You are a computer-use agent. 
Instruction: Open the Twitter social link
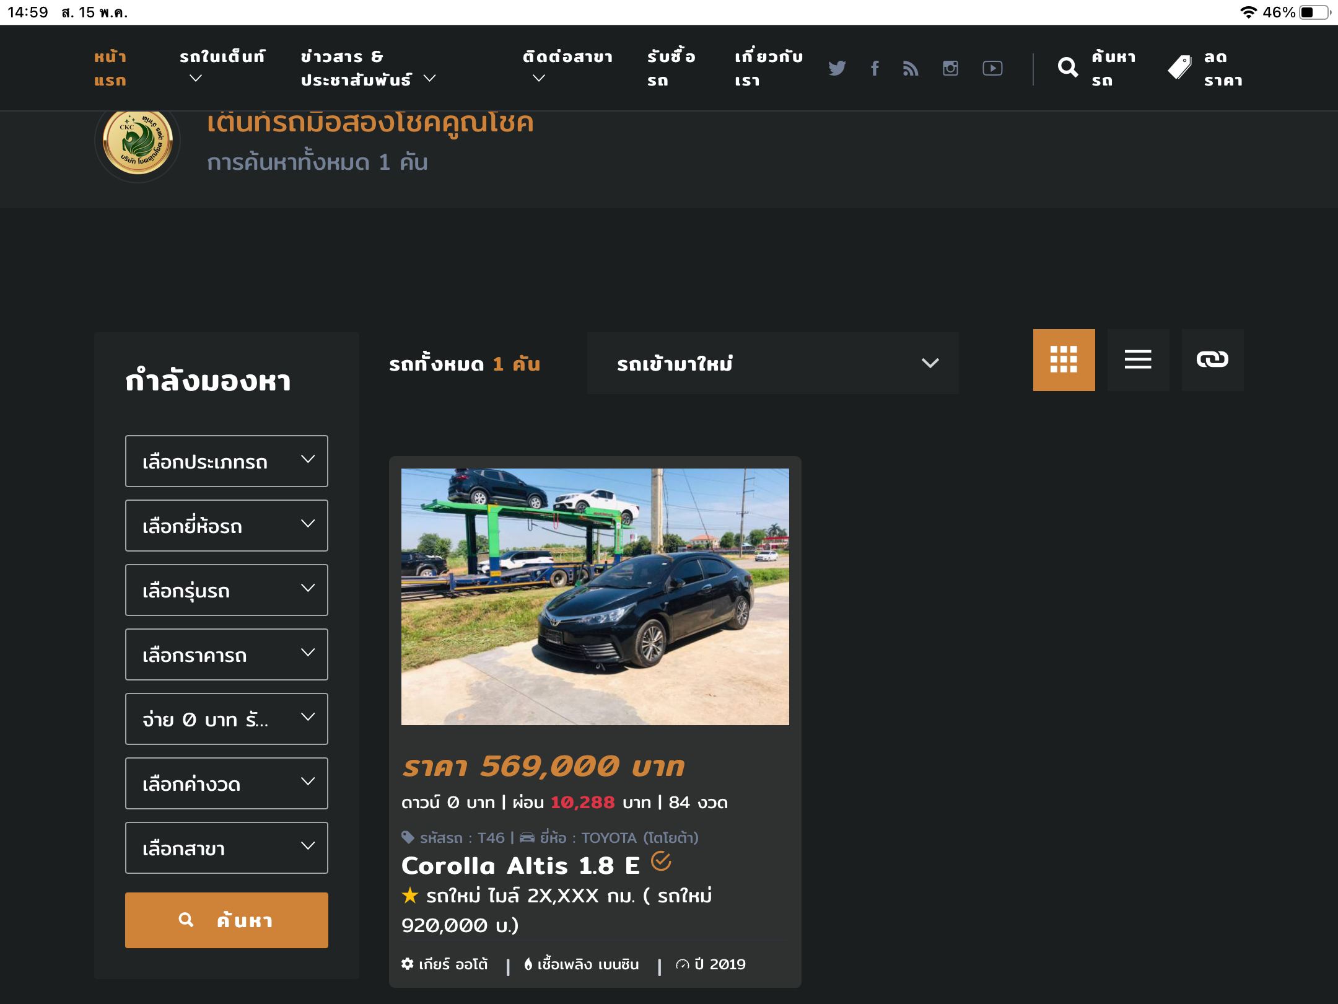click(837, 68)
